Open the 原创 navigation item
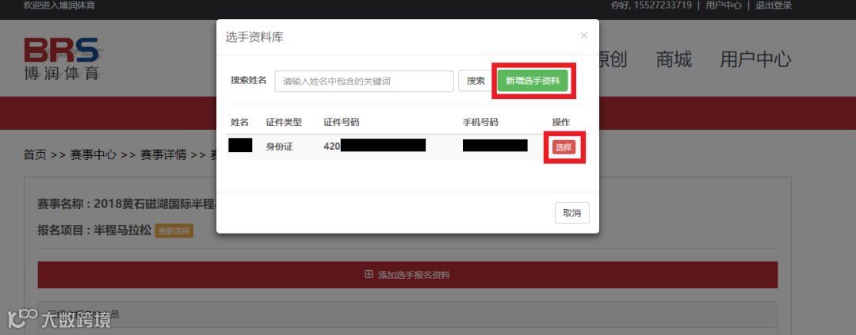 [x=613, y=59]
